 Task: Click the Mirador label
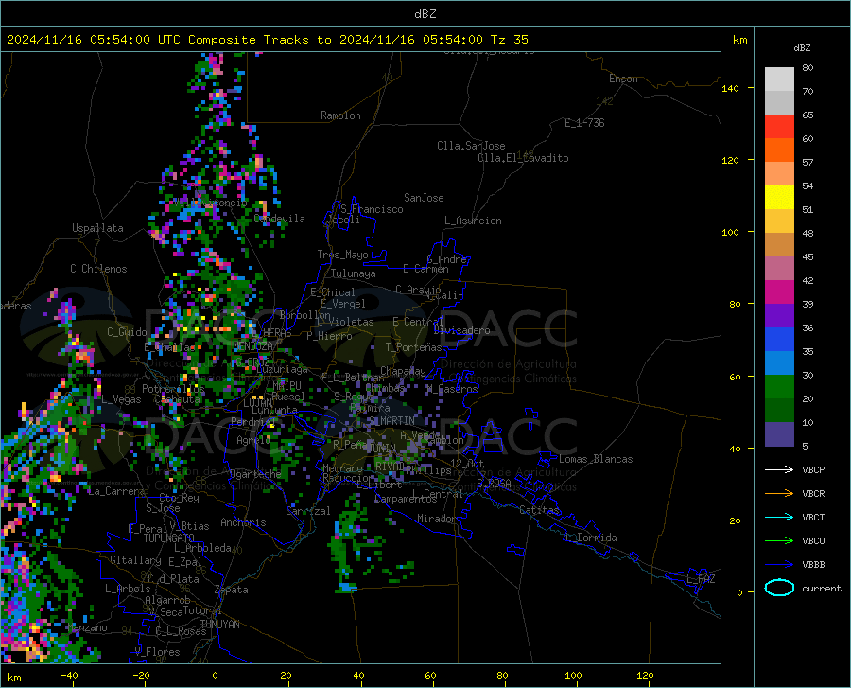(437, 519)
